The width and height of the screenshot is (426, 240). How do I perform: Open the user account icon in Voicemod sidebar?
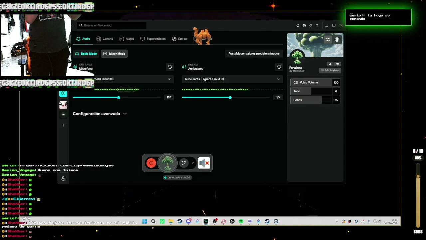pos(63,178)
